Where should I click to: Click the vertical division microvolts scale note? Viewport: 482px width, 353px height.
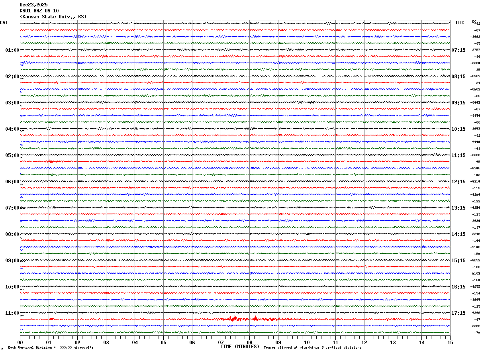point(51,348)
